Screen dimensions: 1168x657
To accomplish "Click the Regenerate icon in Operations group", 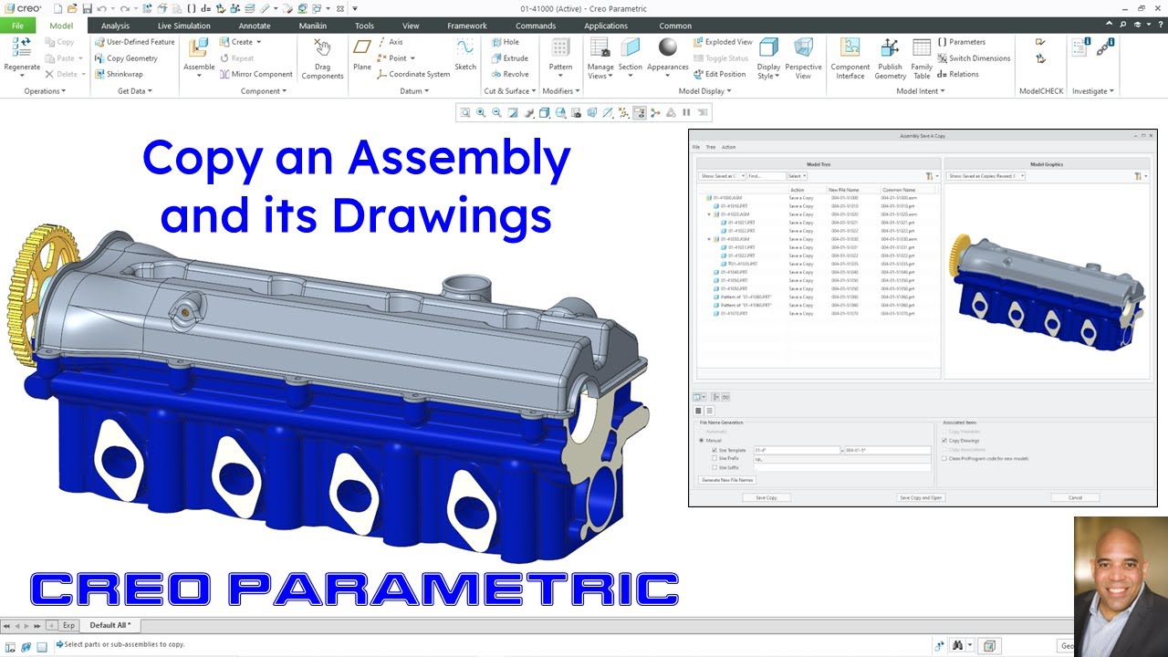I will click(21, 47).
